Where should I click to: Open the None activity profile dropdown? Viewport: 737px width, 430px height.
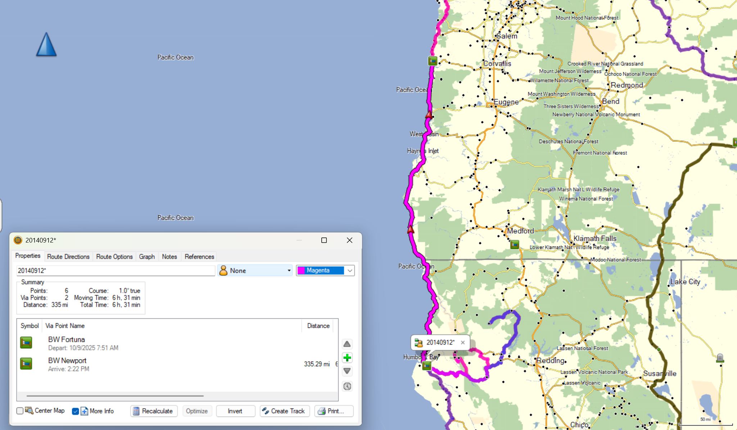[255, 271]
